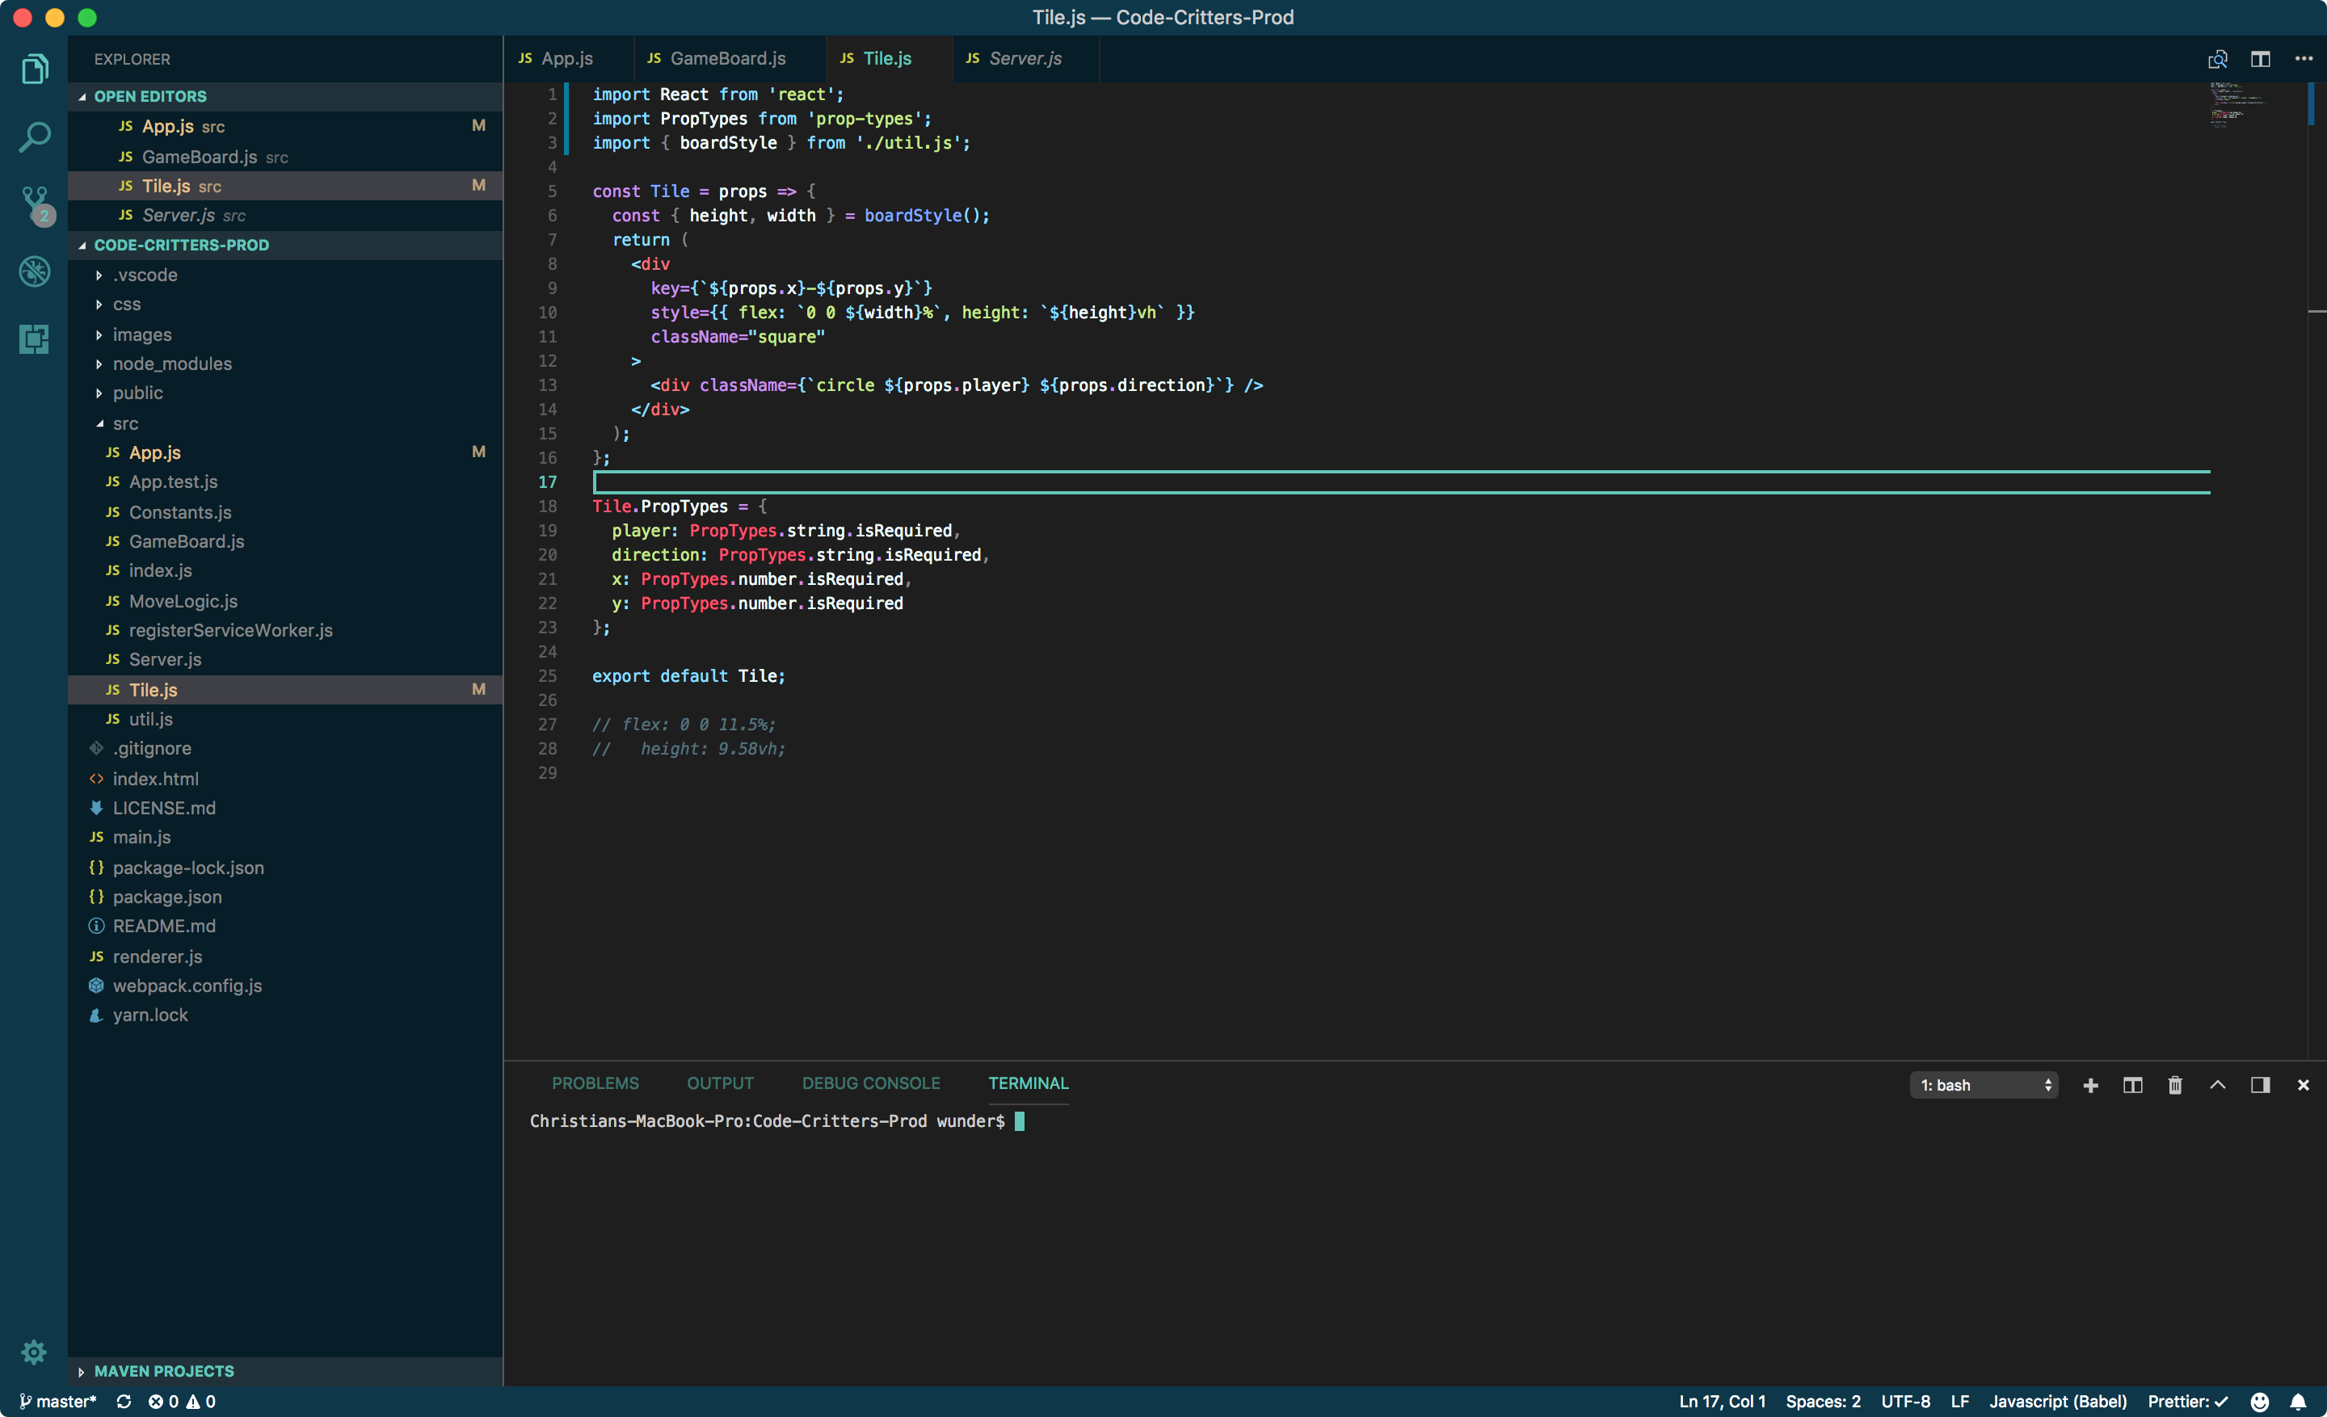Viewport: 2327px width, 1417px height.
Task: Switch to the Problems panel tab
Action: (x=595, y=1083)
